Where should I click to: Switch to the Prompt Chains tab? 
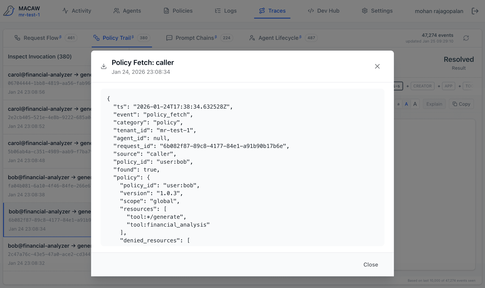(x=195, y=38)
